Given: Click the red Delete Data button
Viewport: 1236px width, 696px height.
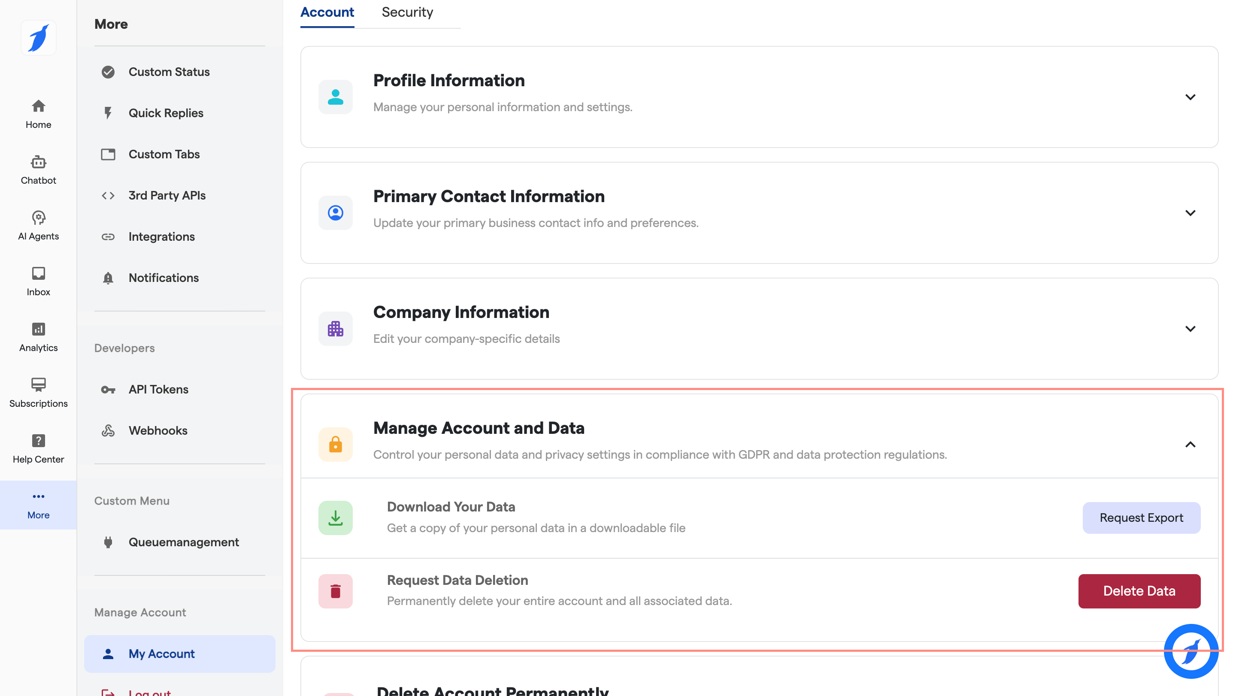Looking at the screenshot, I should click(1139, 591).
